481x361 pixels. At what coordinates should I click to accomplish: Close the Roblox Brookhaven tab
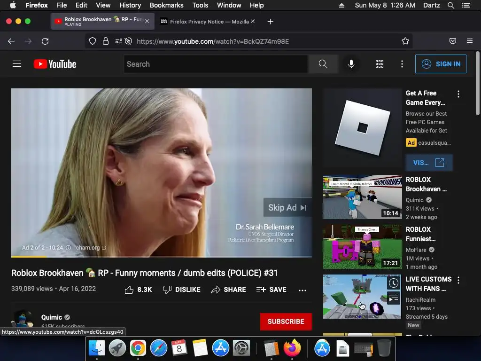pyautogui.click(x=147, y=21)
